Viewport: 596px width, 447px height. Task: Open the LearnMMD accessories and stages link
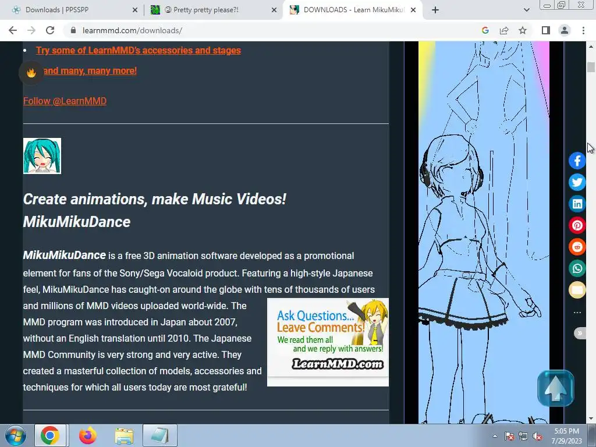click(139, 50)
